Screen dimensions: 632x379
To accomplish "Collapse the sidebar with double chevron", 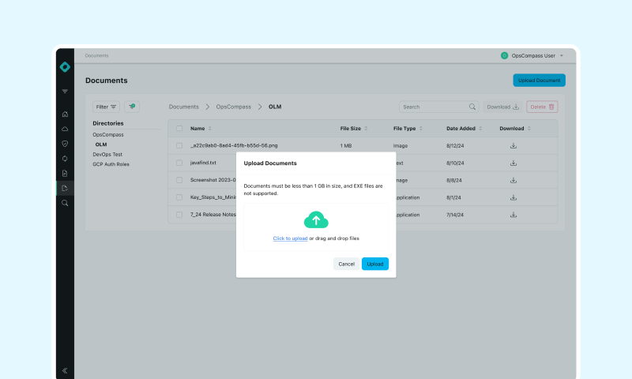I will point(65,370).
